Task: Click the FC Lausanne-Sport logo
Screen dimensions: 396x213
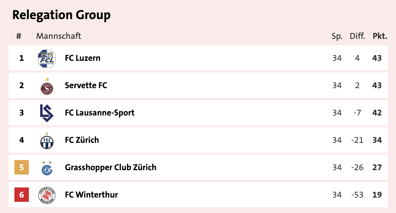Action: point(47,113)
